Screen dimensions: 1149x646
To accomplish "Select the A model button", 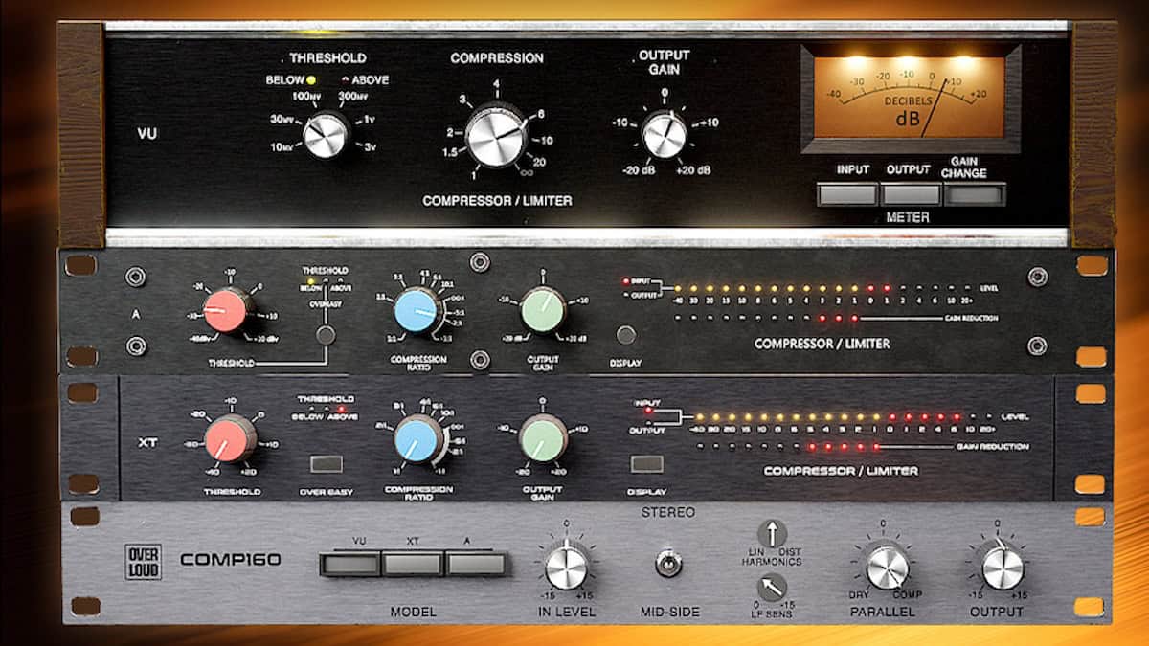I will (x=475, y=564).
